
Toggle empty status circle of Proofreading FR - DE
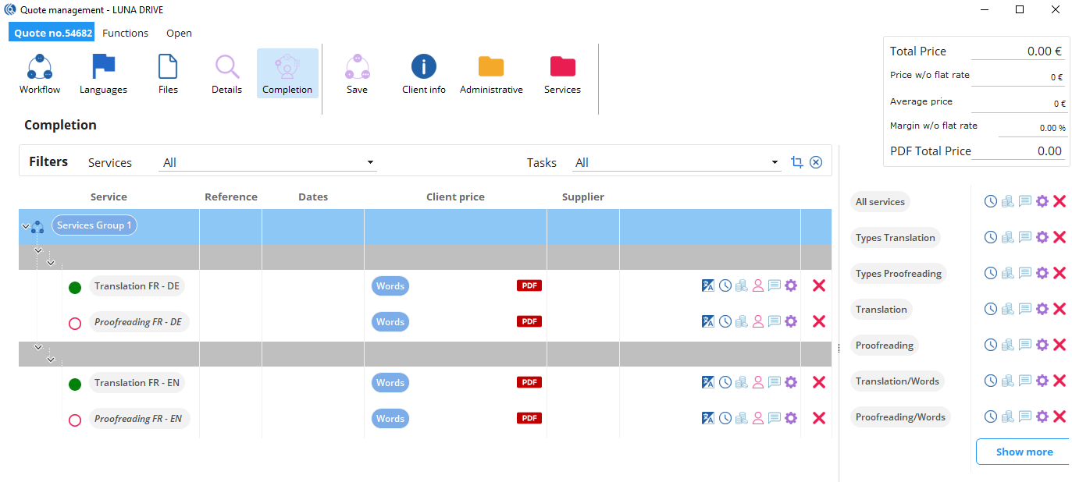75,324
